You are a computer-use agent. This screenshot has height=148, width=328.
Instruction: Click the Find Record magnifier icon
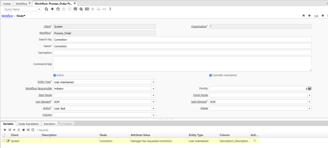tap(47, 9)
